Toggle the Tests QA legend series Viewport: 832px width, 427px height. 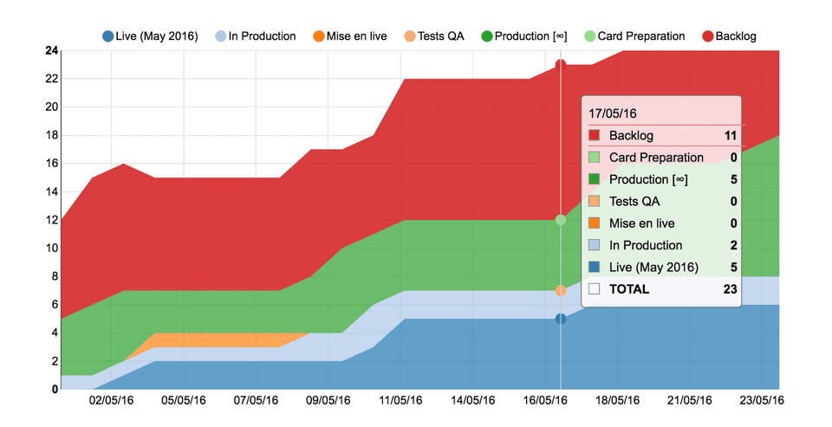coord(433,36)
